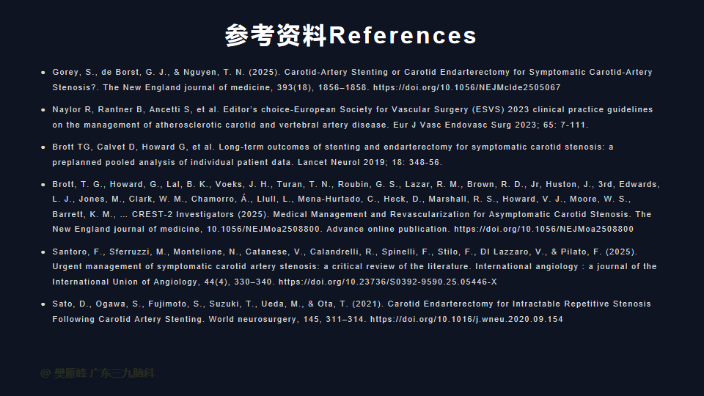Screen dimensions: 704x396
Task: Open the NEJMoa2508800 DOI link
Action: pyautogui.click(x=543, y=230)
